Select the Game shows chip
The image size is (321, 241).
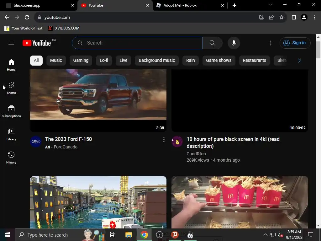[x=218, y=61]
